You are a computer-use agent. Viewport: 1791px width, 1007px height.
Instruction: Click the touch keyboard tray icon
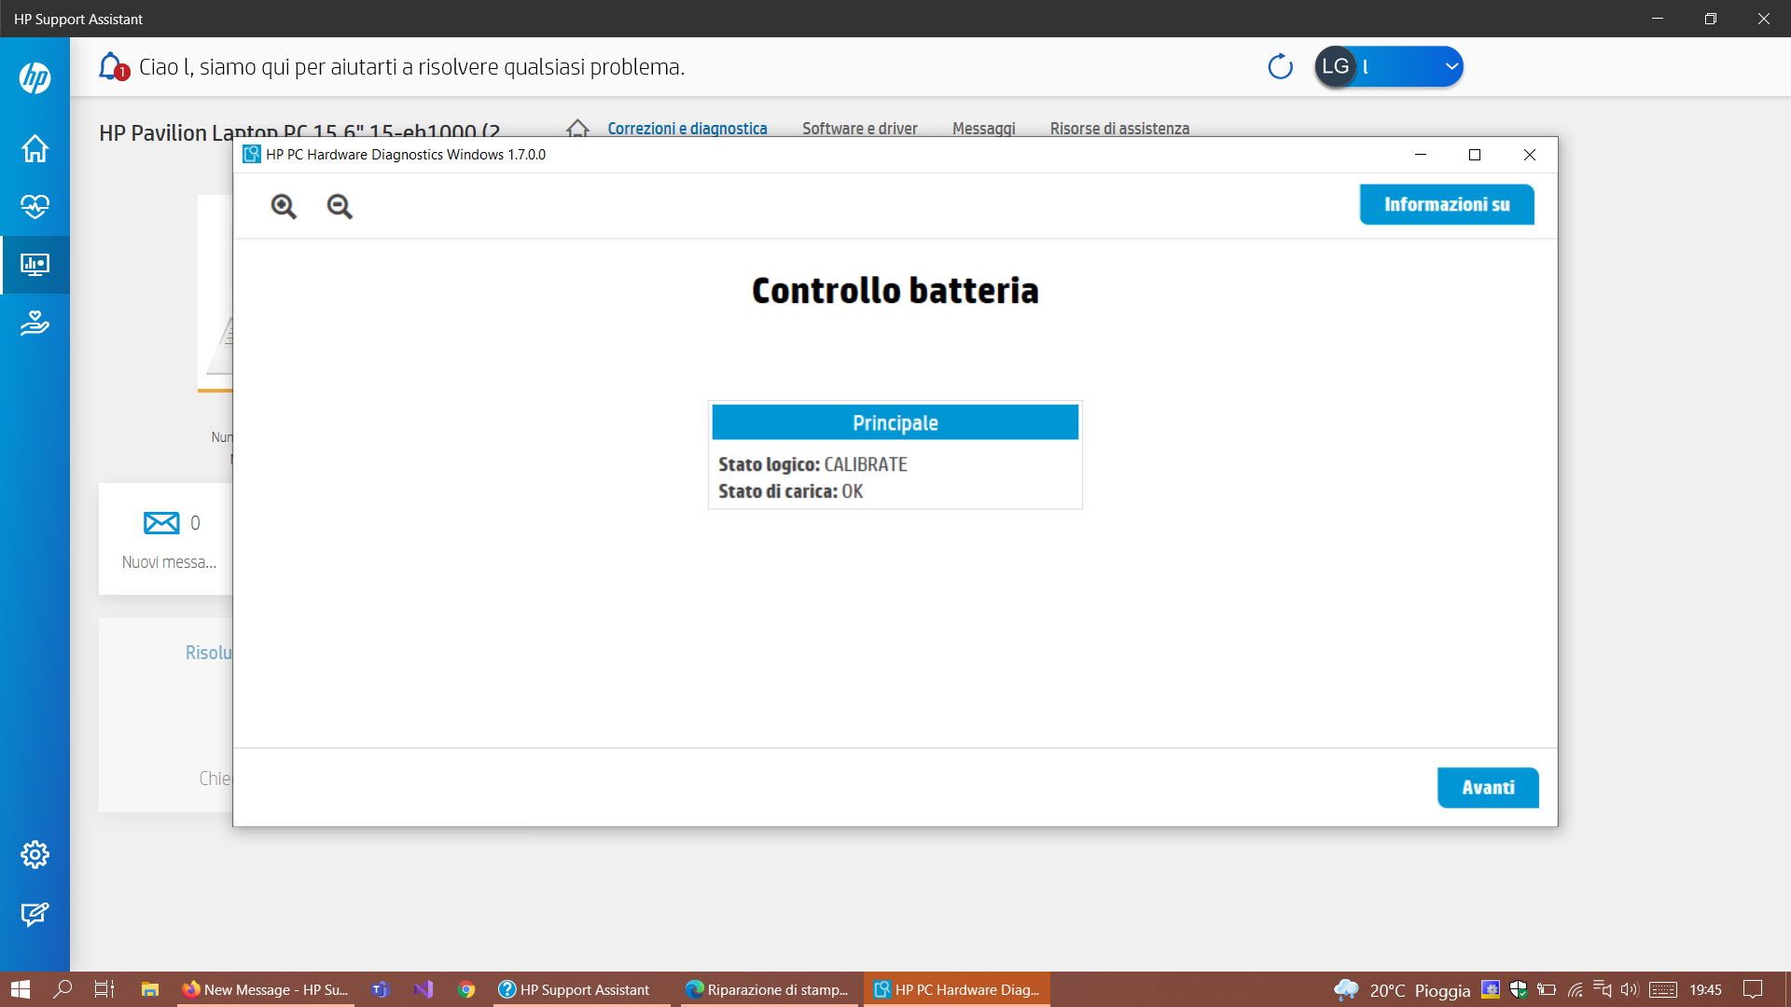pos(1662,989)
